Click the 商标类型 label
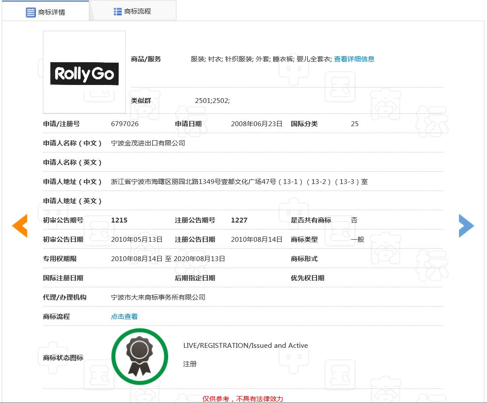Image resolution: width=487 pixels, height=403 pixels. pos(304,240)
